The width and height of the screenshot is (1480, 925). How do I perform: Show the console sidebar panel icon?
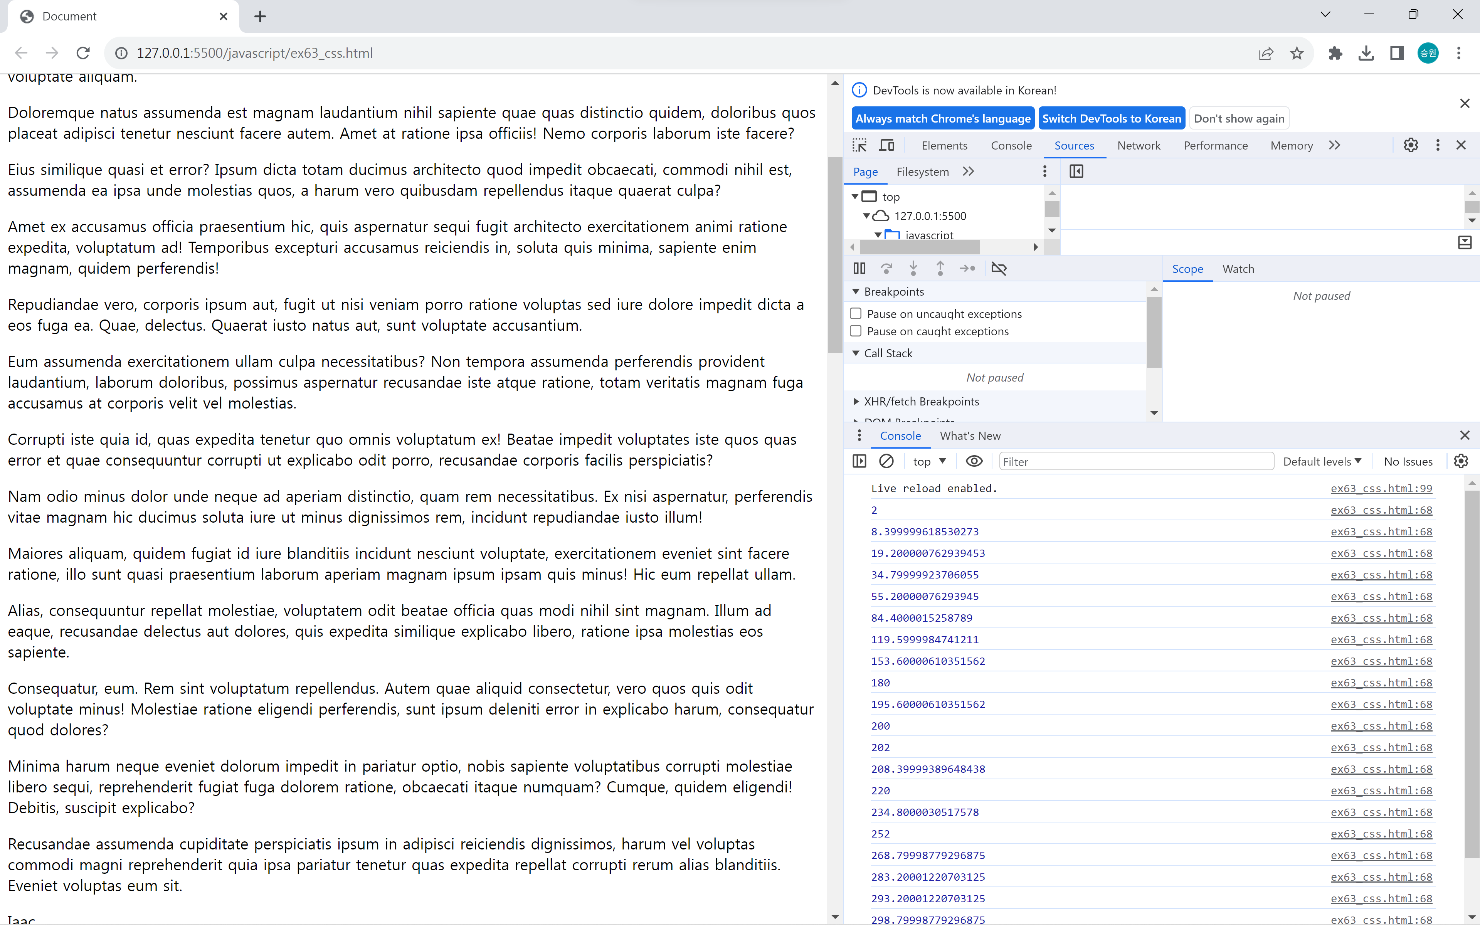[x=859, y=461]
